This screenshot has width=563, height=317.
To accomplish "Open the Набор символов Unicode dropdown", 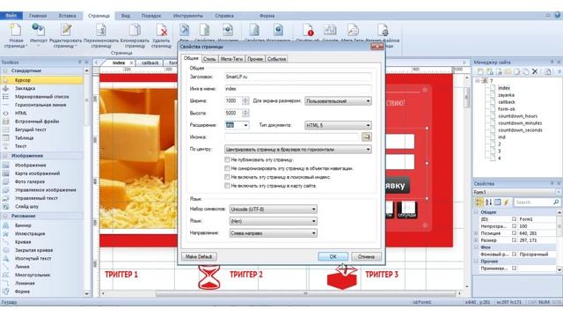I will (273, 210).
